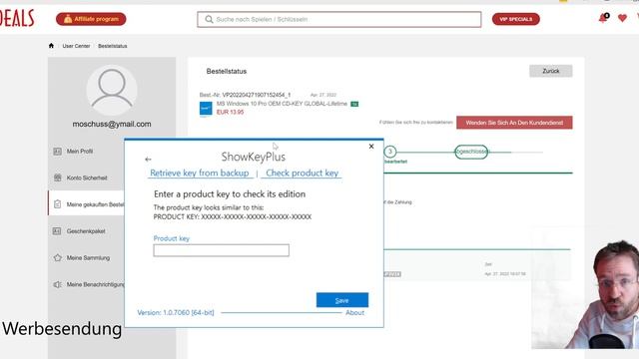Click the EUR 13.95 price
Image resolution: width=639 pixels, height=359 pixels.
pyautogui.click(x=231, y=112)
